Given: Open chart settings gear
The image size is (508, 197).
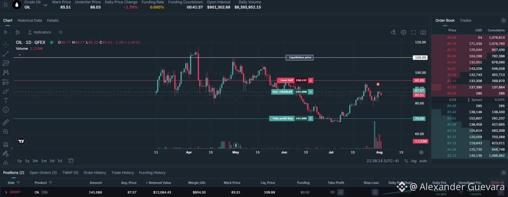Looking at the screenshot, I should 403,32.
